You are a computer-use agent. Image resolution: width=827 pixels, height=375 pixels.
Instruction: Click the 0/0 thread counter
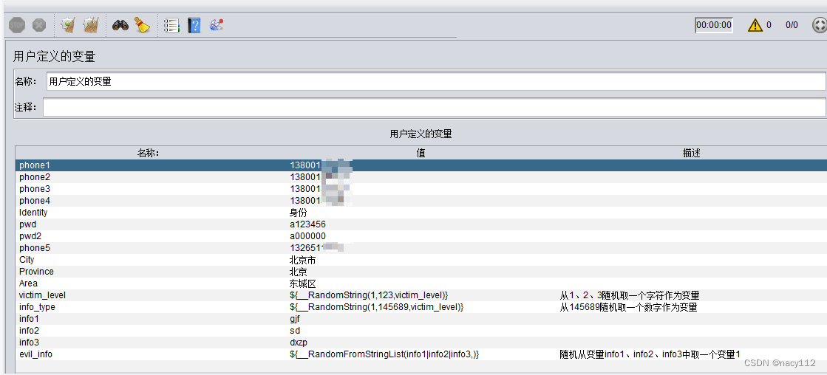[x=792, y=25]
